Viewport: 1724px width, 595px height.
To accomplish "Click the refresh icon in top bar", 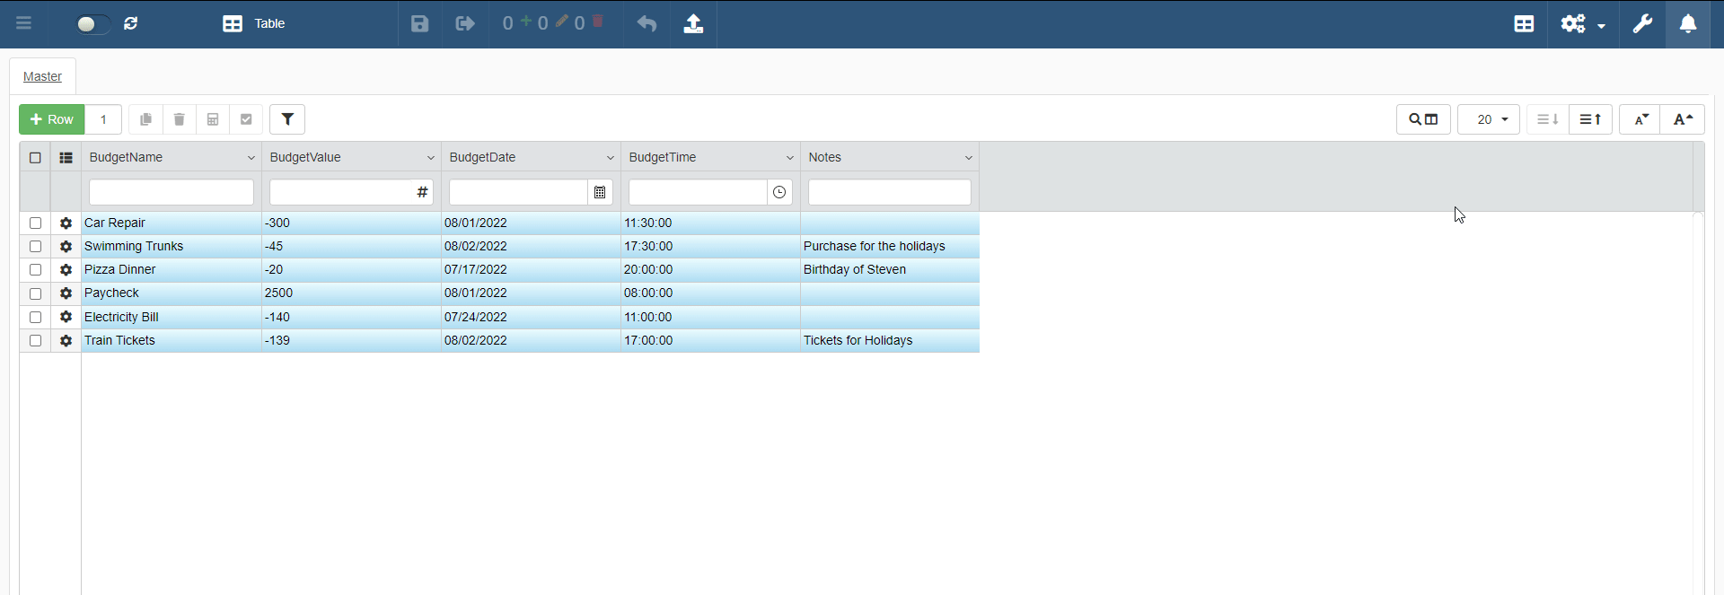I will pyautogui.click(x=131, y=24).
